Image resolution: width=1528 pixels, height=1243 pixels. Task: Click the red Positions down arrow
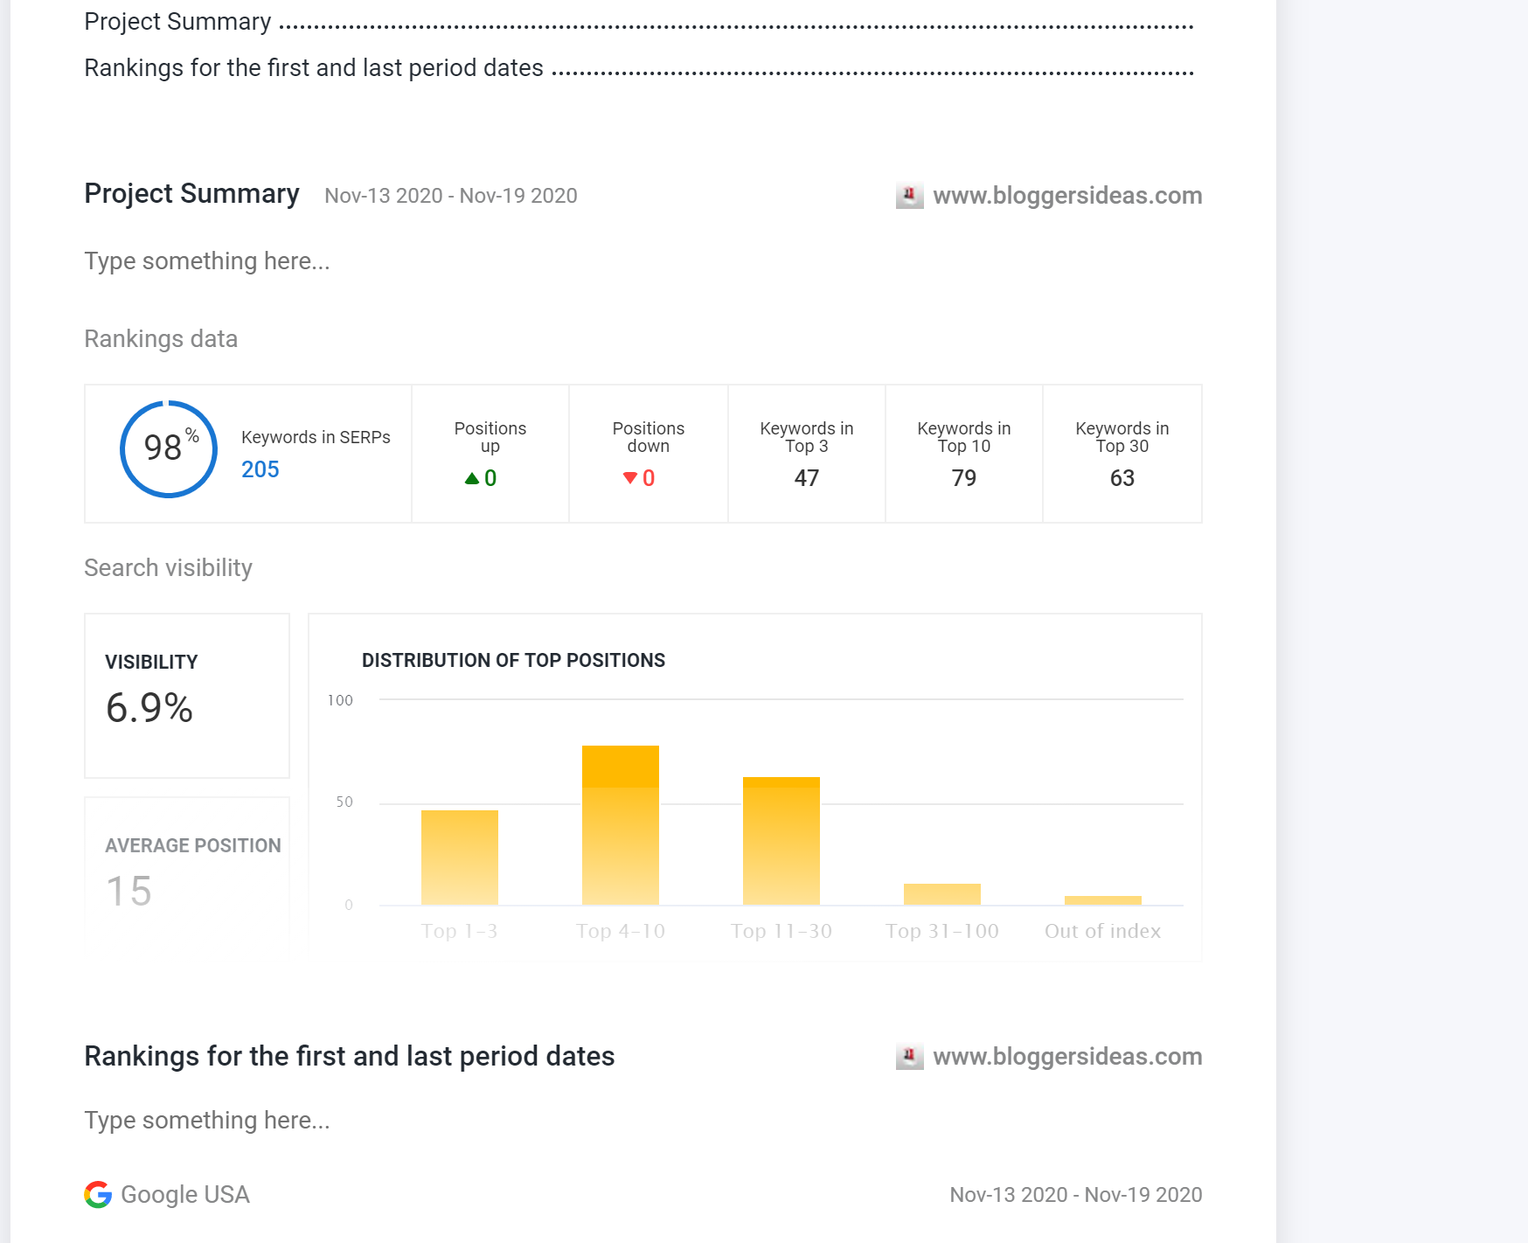point(629,478)
